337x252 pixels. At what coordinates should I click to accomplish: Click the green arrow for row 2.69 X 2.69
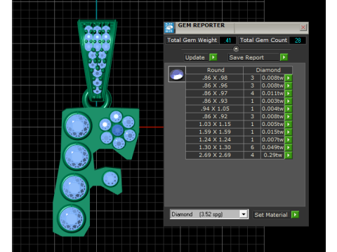click(x=289, y=155)
